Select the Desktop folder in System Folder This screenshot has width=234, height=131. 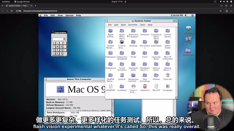coord(133,42)
